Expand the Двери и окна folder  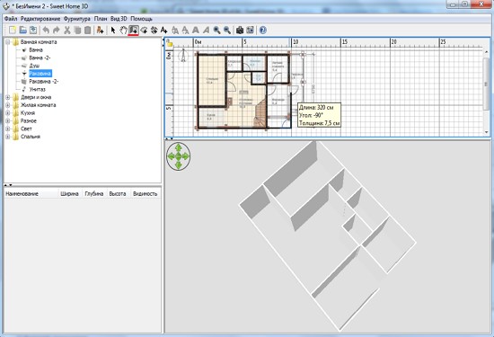pyautogui.click(x=8, y=97)
